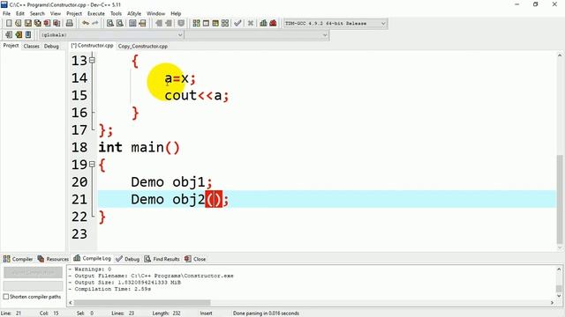
Task: Click the Compile & Run toolbar icon
Action: [215, 24]
